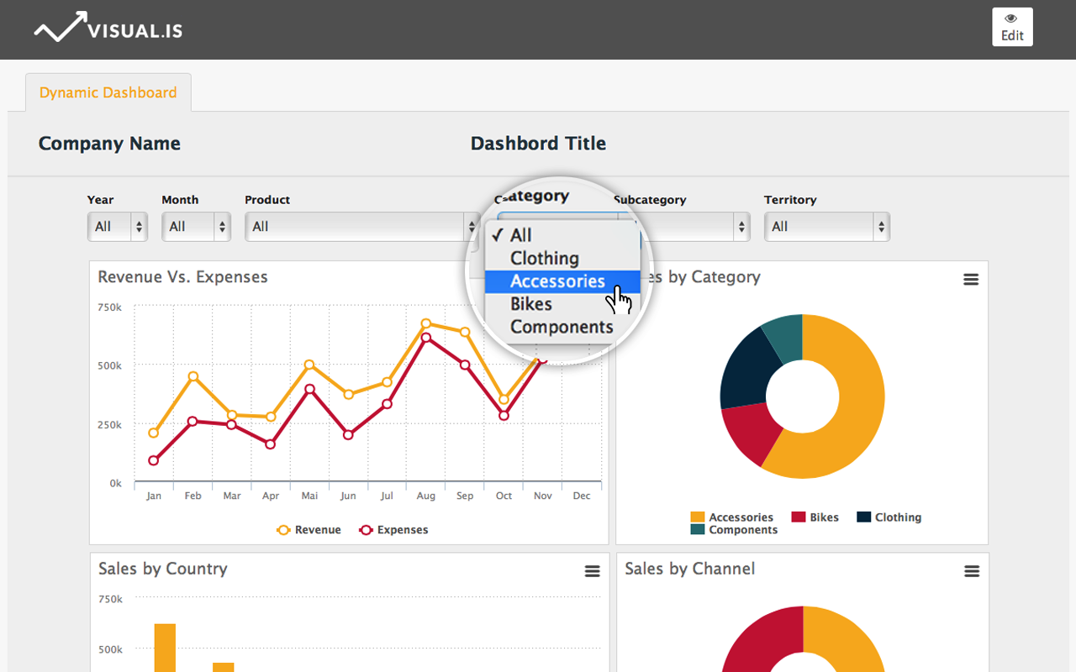1076x672 pixels.
Task: Click the 750k label of Revenue chart
Action: coord(110,307)
